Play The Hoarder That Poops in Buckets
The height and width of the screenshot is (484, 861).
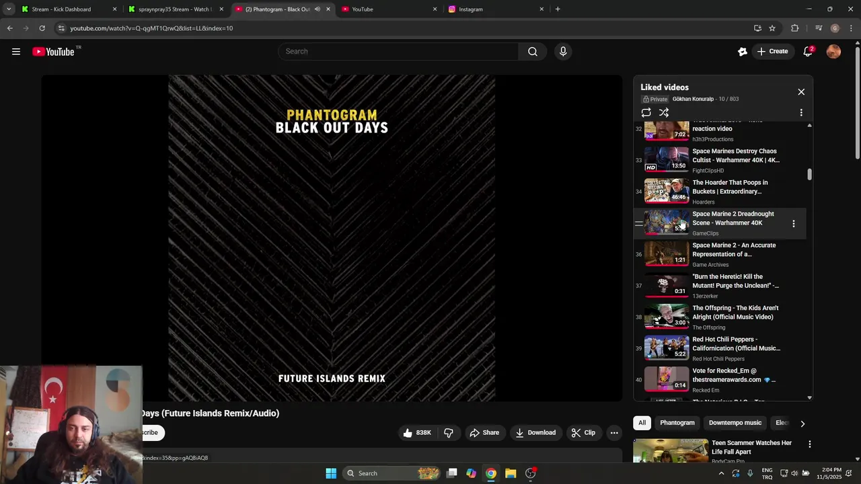(x=667, y=191)
